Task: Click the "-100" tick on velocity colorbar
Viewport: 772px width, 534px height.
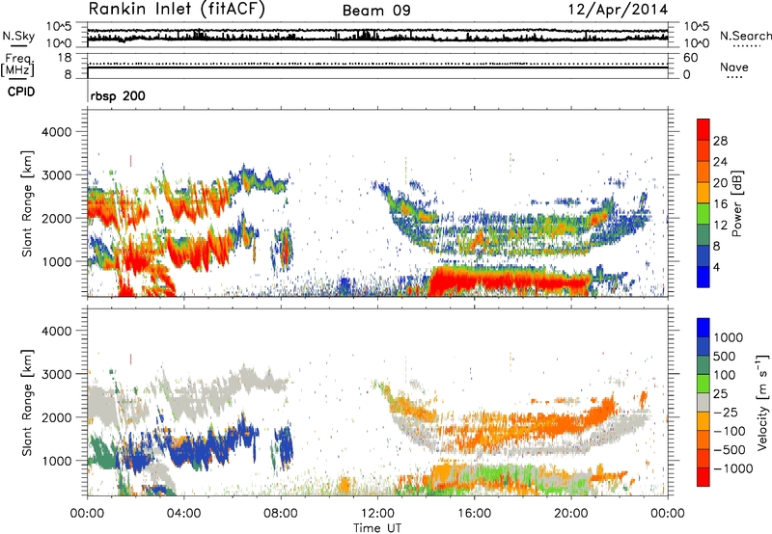Action: (730, 431)
